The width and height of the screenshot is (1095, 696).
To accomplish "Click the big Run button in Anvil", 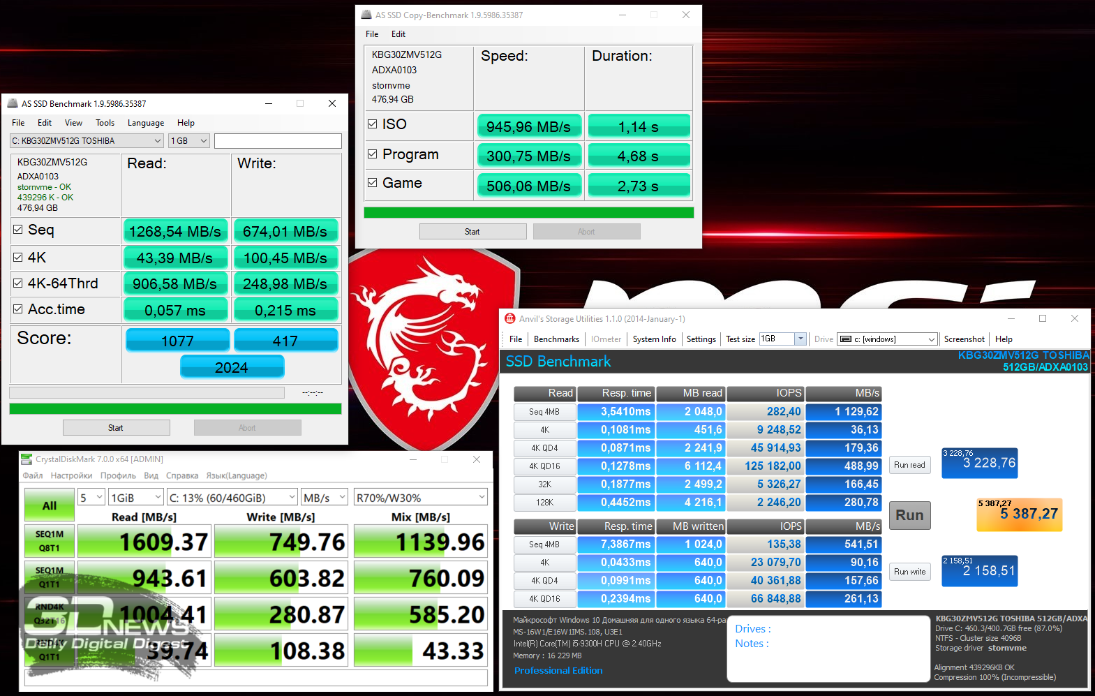I will click(x=910, y=515).
